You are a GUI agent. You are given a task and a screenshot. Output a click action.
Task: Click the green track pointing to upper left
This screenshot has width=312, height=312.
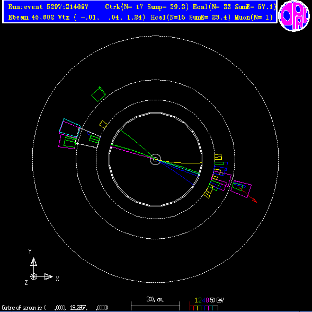coord(137,144)
